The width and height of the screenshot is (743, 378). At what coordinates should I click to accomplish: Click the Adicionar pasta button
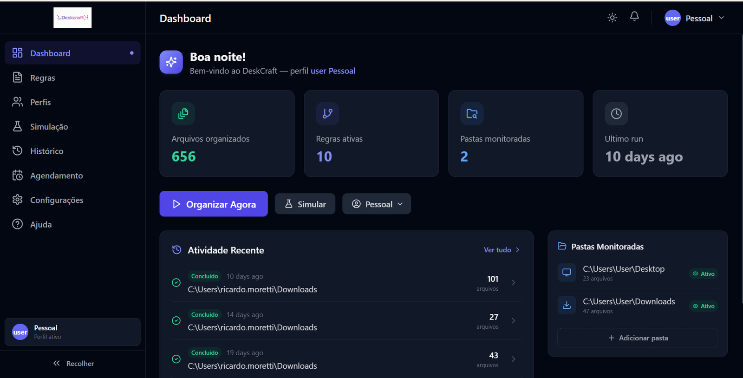pos(638,338)
